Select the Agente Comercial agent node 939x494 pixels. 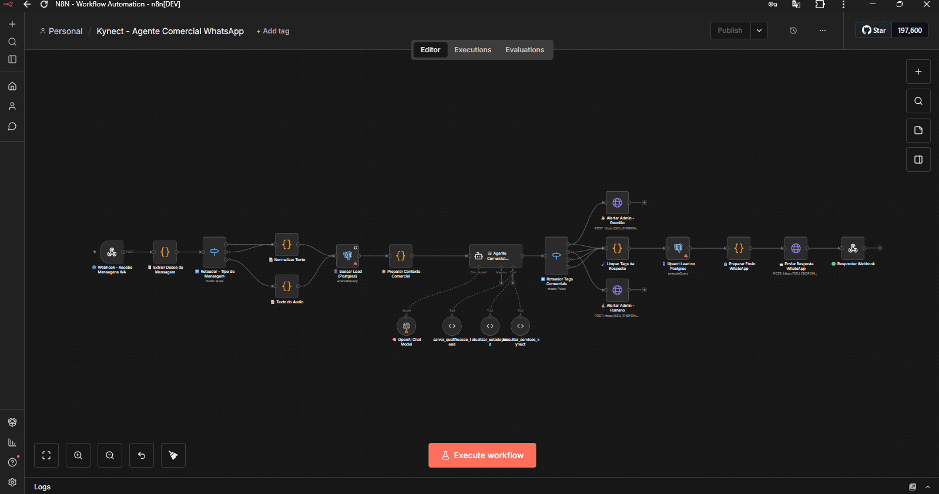(495, 256)
